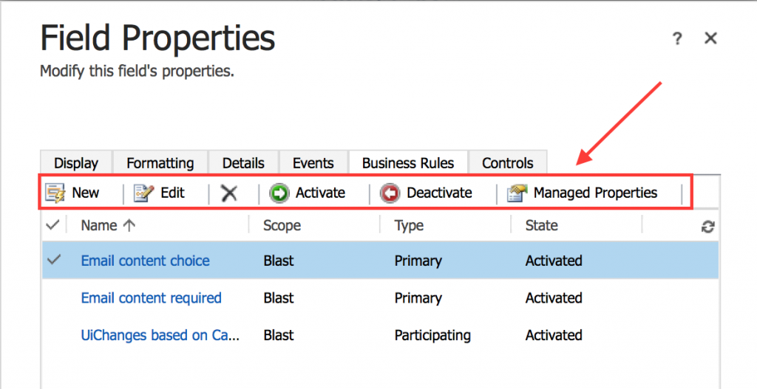The height and width of the screenshot is (389, 757).
Task: Click the Edit pencil icon
Action: (x=144, y=193)
